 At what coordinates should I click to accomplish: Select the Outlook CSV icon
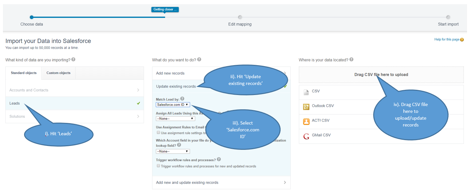click(306, 107)
